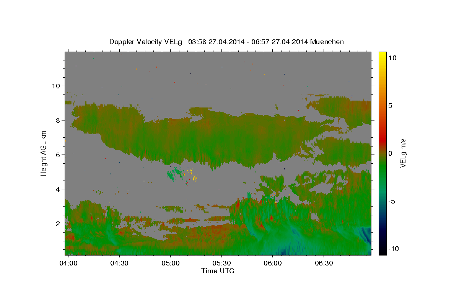
Task: Select the 'Muenchen' station name in title
Action: 327,42
